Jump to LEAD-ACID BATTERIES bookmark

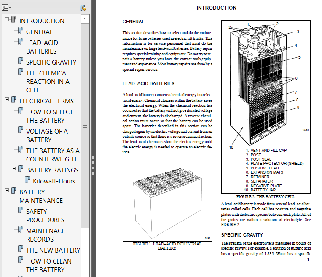click(42, 47)
